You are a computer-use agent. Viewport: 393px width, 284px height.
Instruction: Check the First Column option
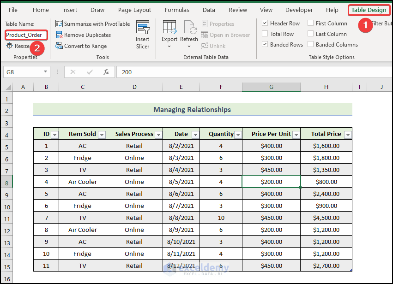point(310,23)
